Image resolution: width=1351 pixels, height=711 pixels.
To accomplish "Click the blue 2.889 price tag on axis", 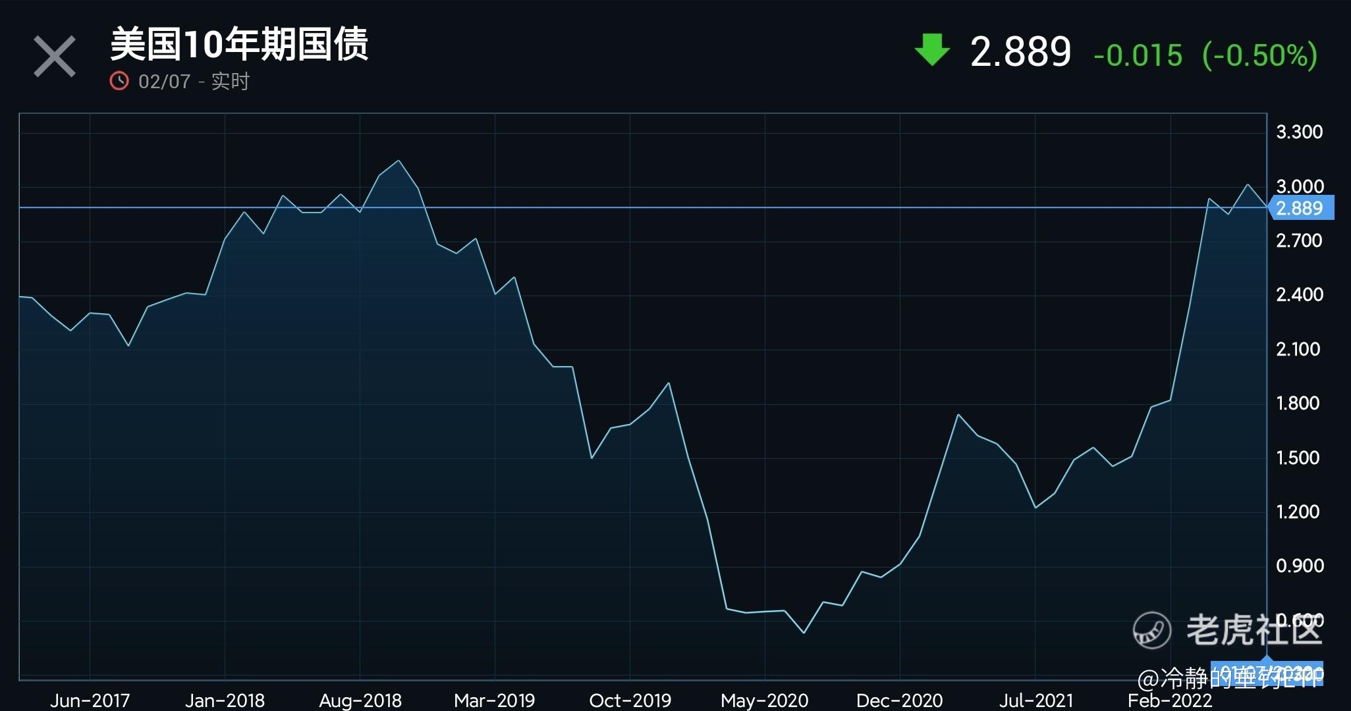I will [x=1301, y=208].
